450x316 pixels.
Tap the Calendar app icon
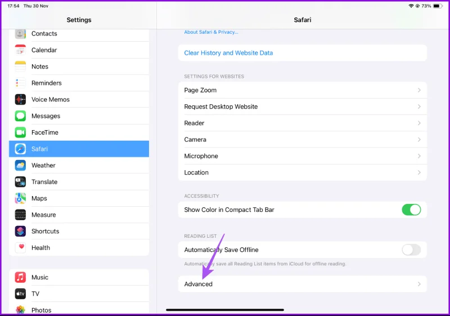click(x=20, y=50)
